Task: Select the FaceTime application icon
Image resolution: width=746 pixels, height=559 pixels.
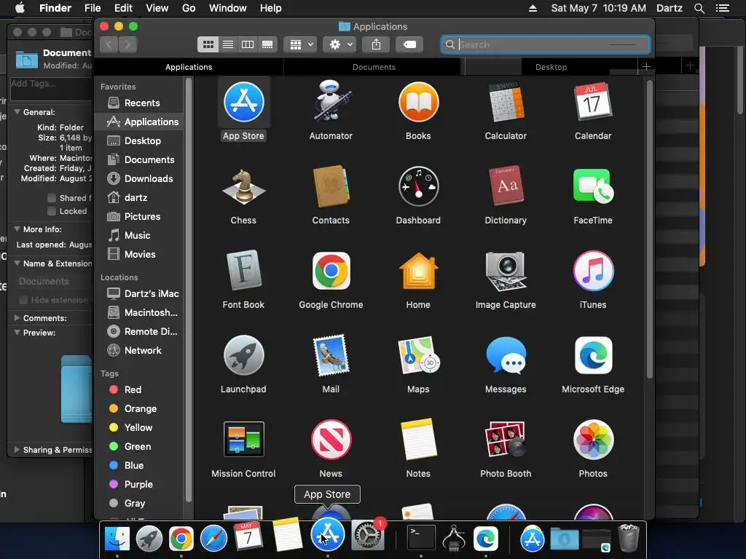Action: [x=593, y=187]
